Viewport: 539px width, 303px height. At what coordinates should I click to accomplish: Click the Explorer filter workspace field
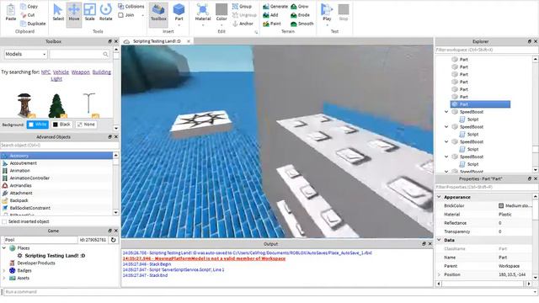[x=487, y=50]
